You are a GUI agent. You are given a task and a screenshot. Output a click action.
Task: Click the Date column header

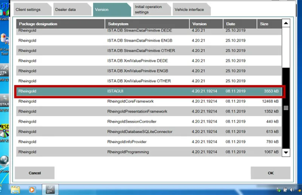(x=240, y=24)
